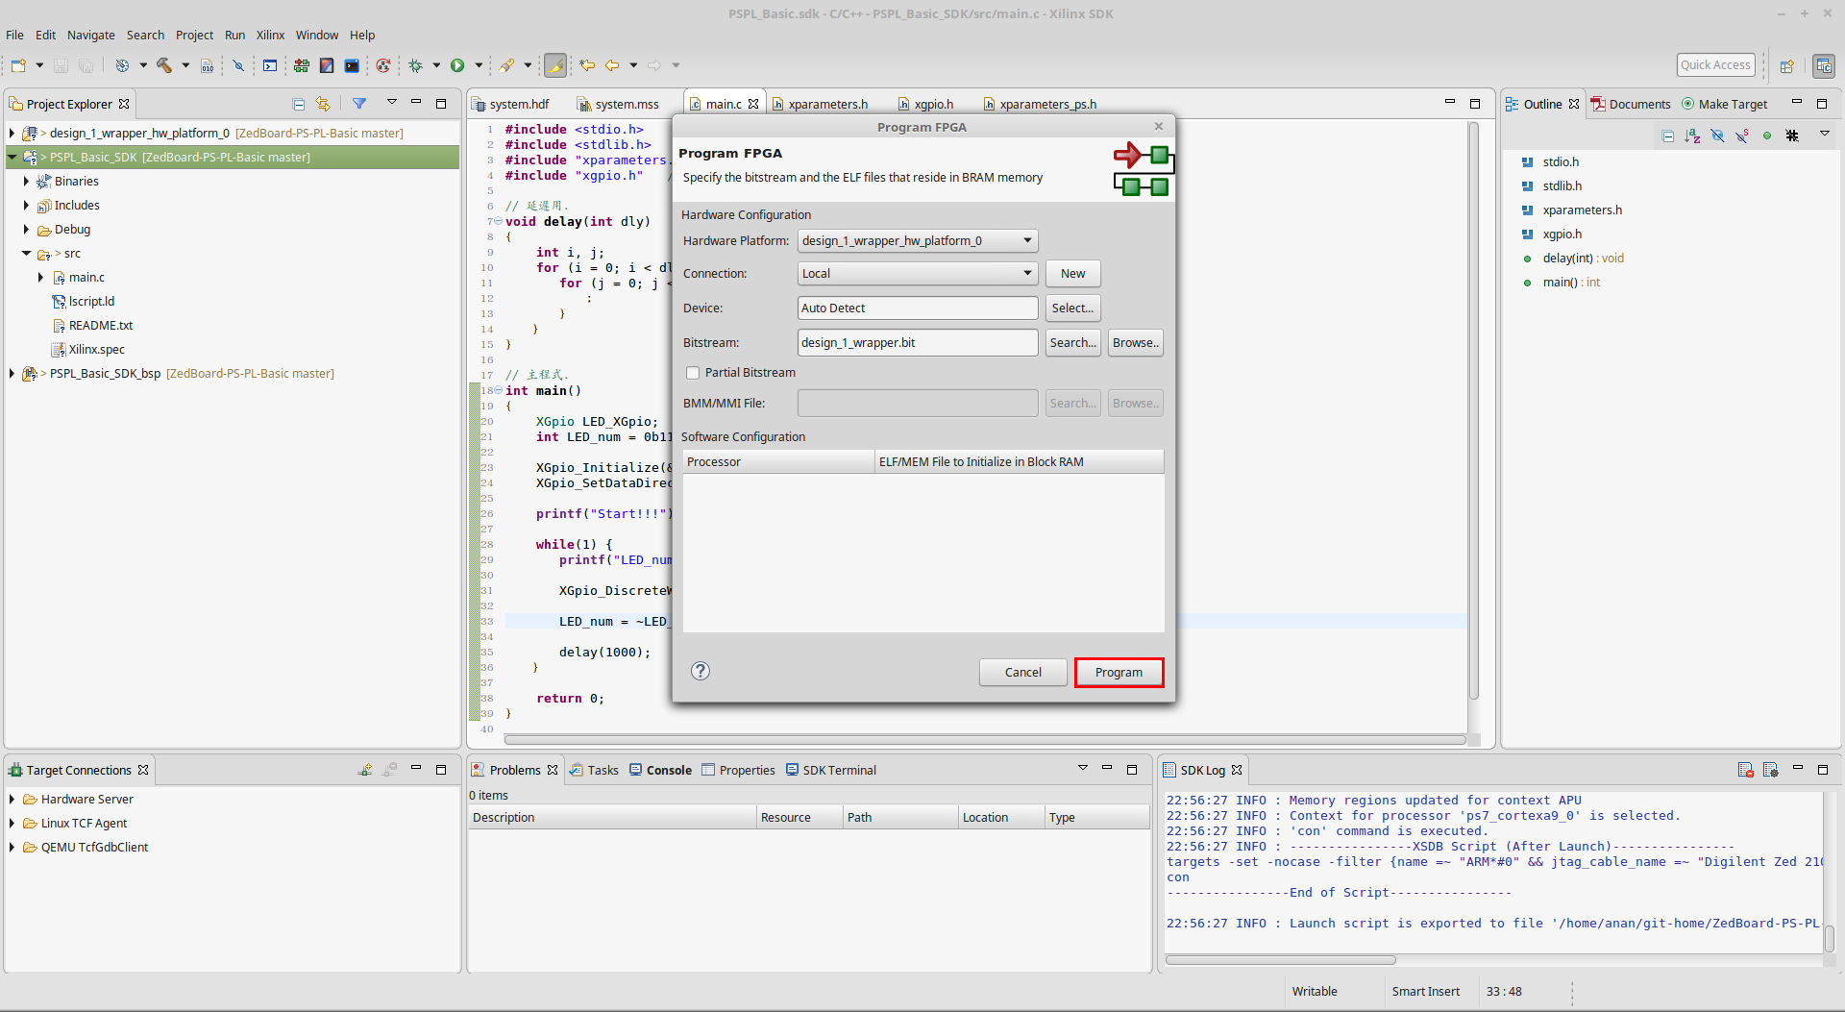Expand the design_1_wrapper_hw_platform_0 project
The width and height of the screenshot is (1845, 1012).
pyautogui.click(x=12, y=133)
